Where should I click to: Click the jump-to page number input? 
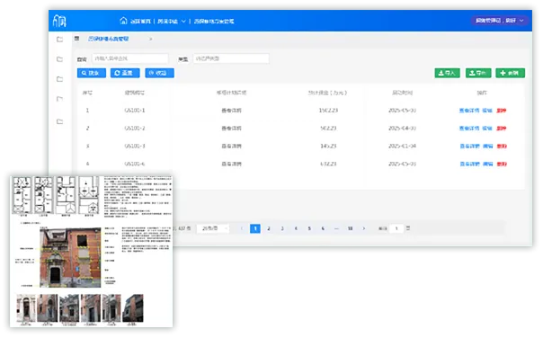click(396, 228)
